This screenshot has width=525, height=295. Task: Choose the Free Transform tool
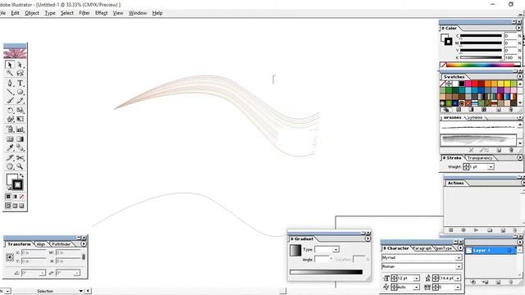20,119
